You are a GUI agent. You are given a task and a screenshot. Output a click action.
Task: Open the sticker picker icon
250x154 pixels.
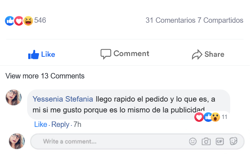(233, 142)
